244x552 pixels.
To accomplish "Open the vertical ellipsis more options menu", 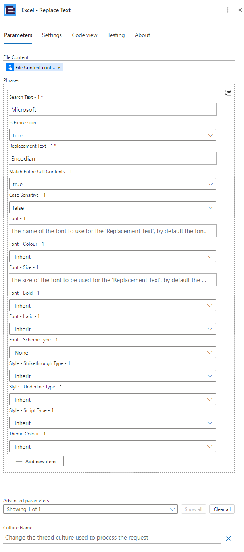I will 228,10.
